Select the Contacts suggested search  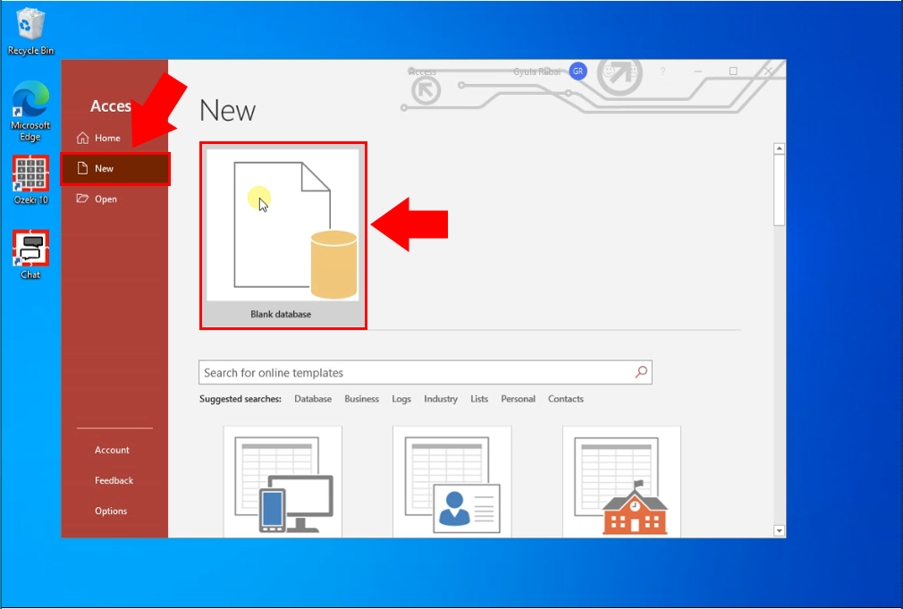tap(565, 399)
